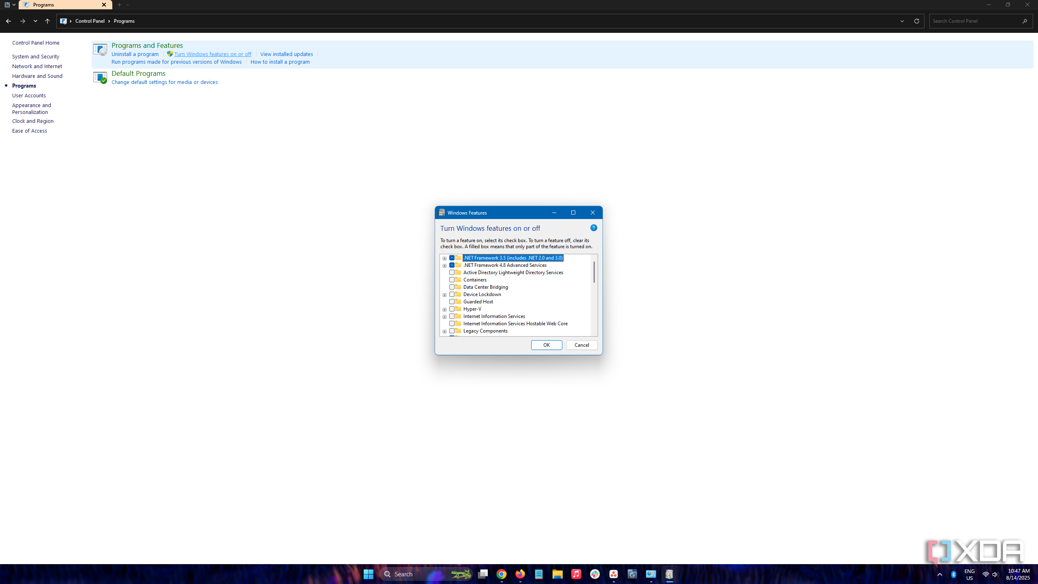1038x584 pixels.
Task: Open File Explorer from the taskbar
Action: tap(558, 574)
